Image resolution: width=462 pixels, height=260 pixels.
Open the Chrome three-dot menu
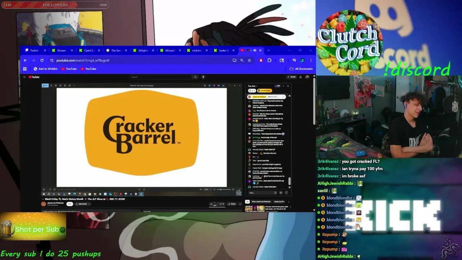[x=311, y=60]
